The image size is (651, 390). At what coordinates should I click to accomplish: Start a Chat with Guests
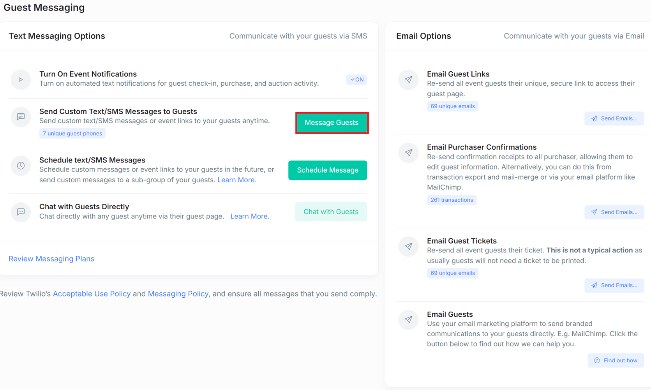click(330, 212)
